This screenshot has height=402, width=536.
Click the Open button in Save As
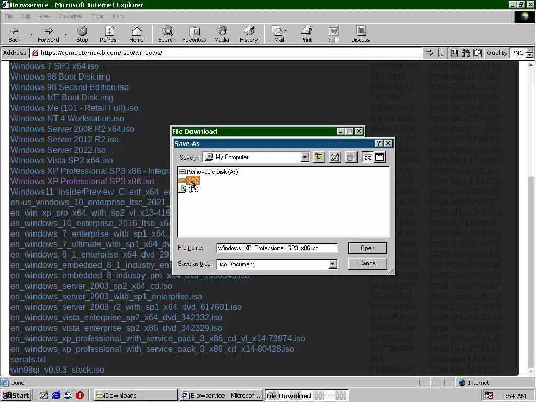pyautogui.click(x=367, y=248)
